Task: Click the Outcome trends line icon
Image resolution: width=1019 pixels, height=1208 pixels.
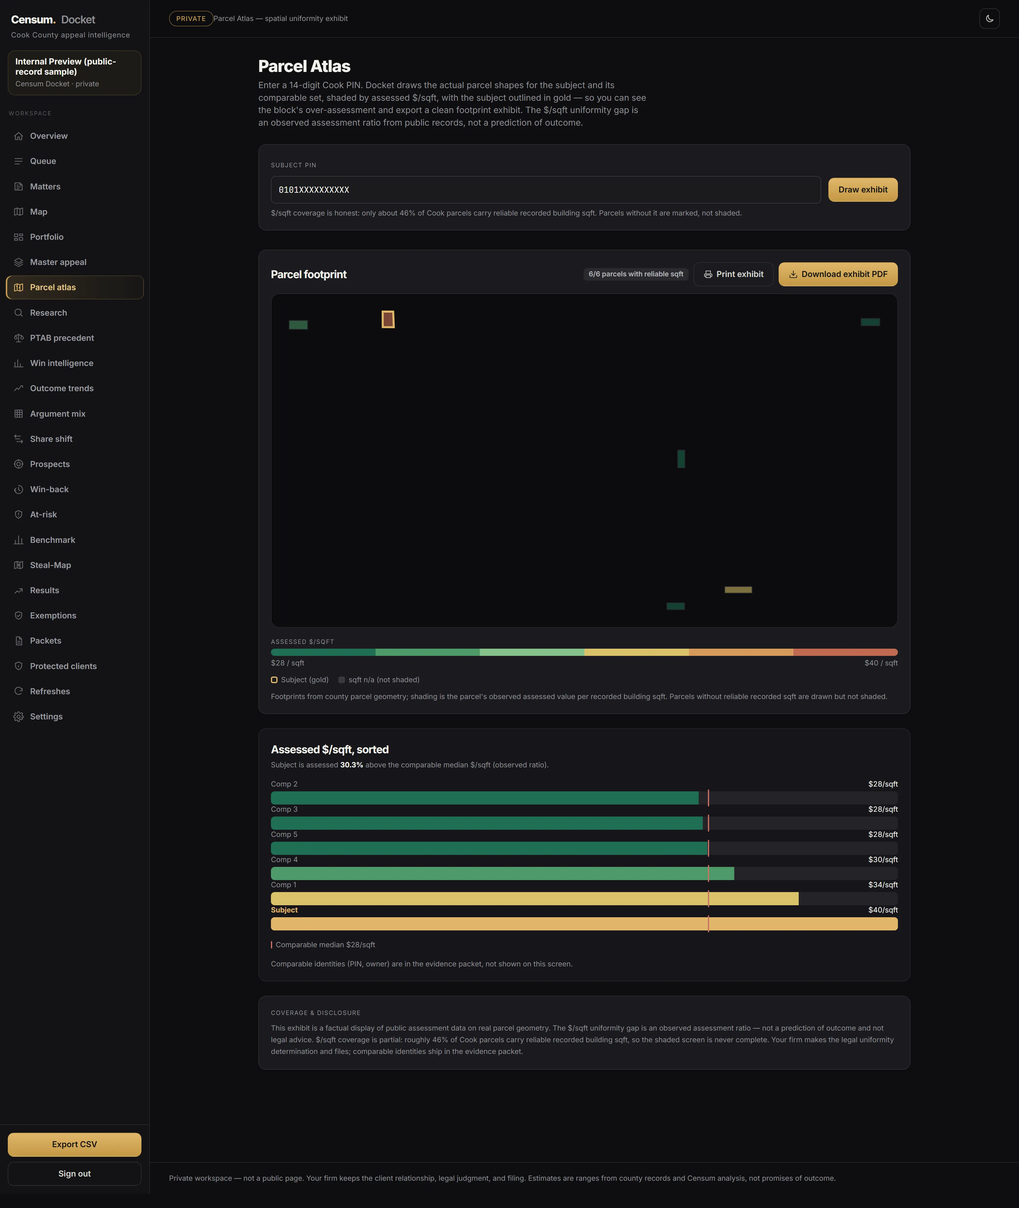Action: pyautogui.click(x=19, y=388)
